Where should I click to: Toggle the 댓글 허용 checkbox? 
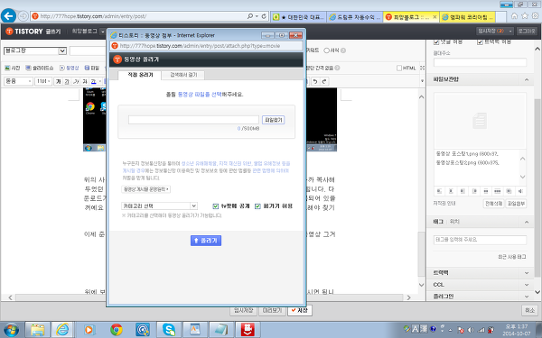(436, 42)
